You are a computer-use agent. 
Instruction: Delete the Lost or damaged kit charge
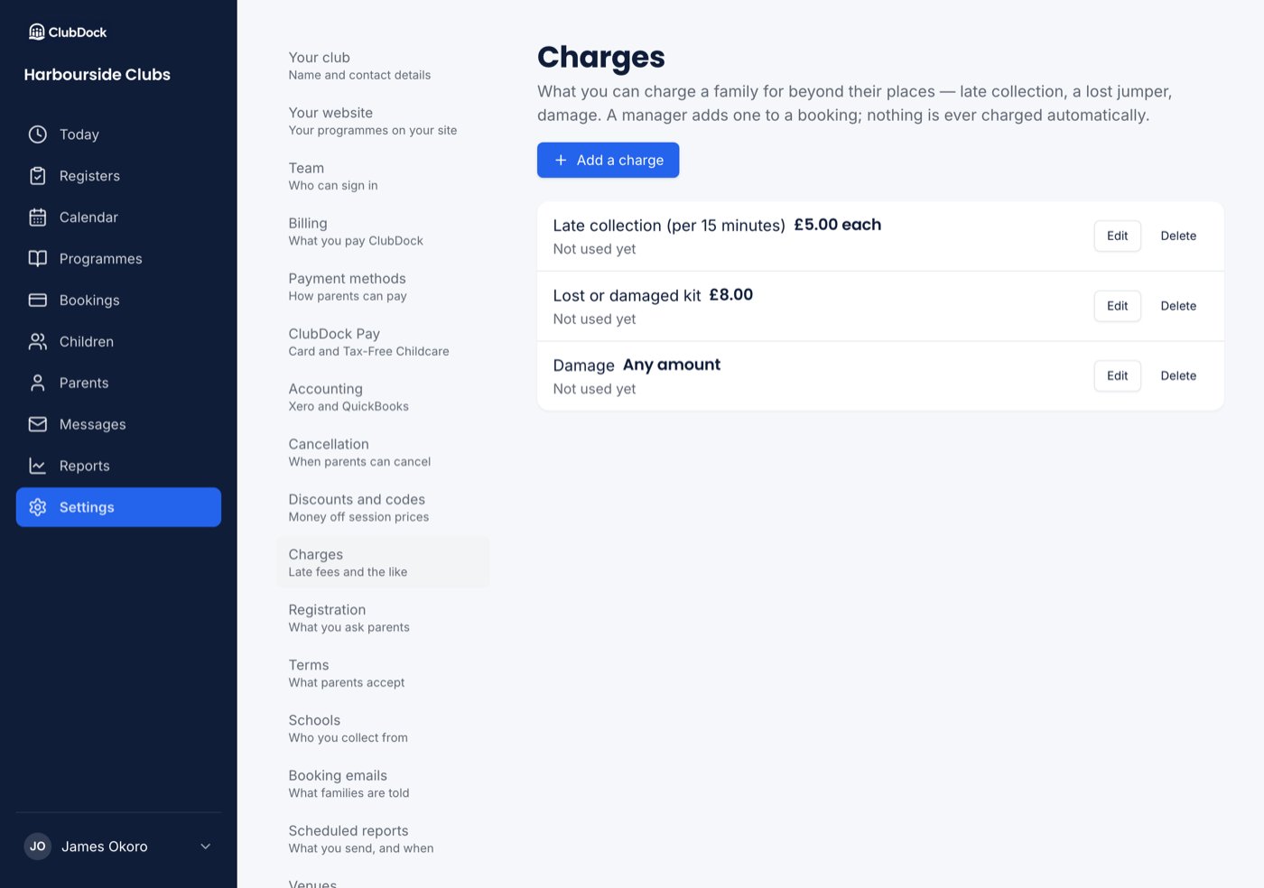[1178, 306]
